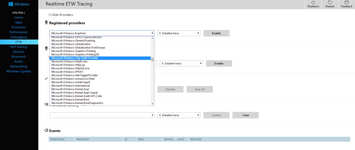Open Bluetooth in the sidebar

pos(19,57)
